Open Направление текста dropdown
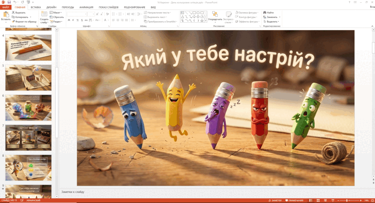375x203 pixels. tap(157, 12)
